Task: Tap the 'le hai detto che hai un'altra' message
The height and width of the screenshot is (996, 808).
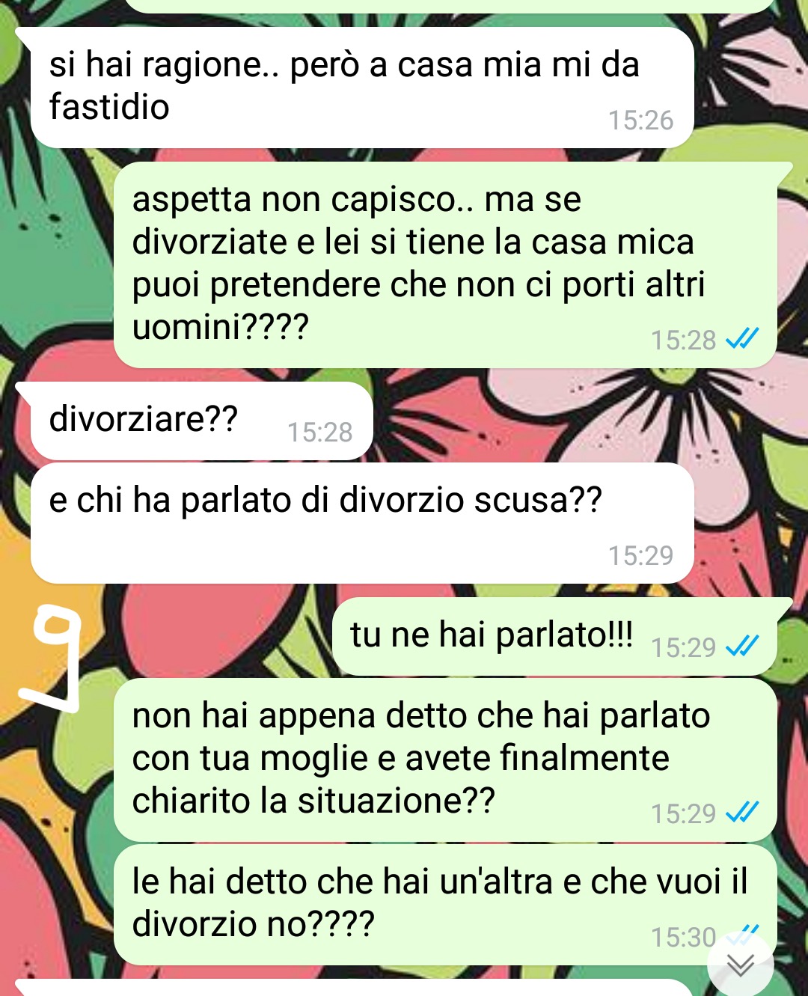Action: tap(445, 905)
